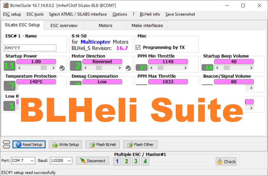Click the Flash Other button
268x176 pixels.
pos(140,145)
